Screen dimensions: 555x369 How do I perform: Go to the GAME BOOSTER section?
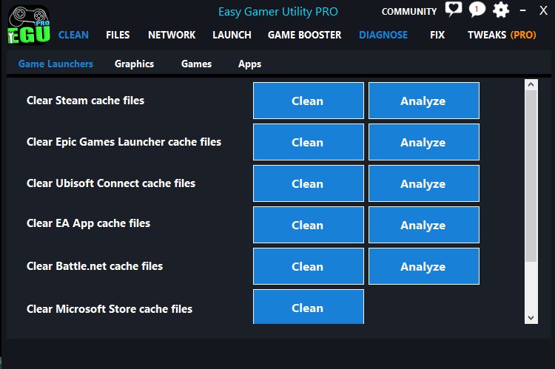[x=304, y=35]
